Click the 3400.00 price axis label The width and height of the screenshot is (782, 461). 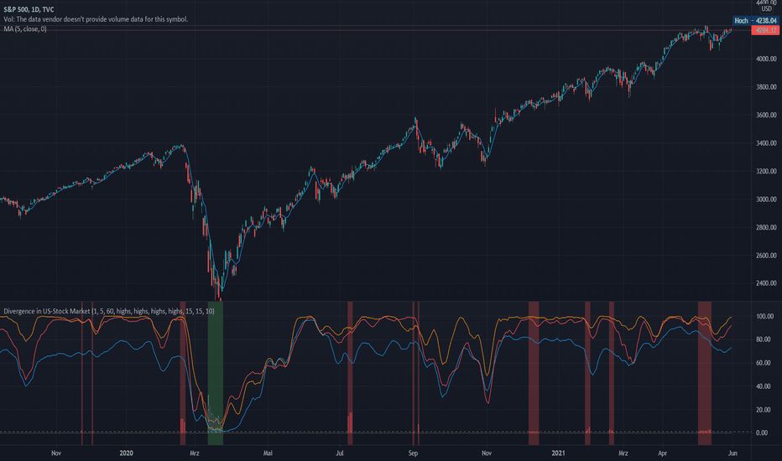[x=766, y=143]
